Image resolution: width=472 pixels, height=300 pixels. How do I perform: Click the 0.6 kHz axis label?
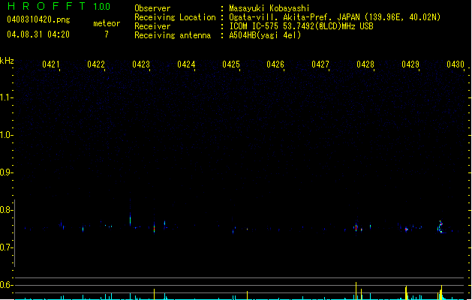coord(6,285)
